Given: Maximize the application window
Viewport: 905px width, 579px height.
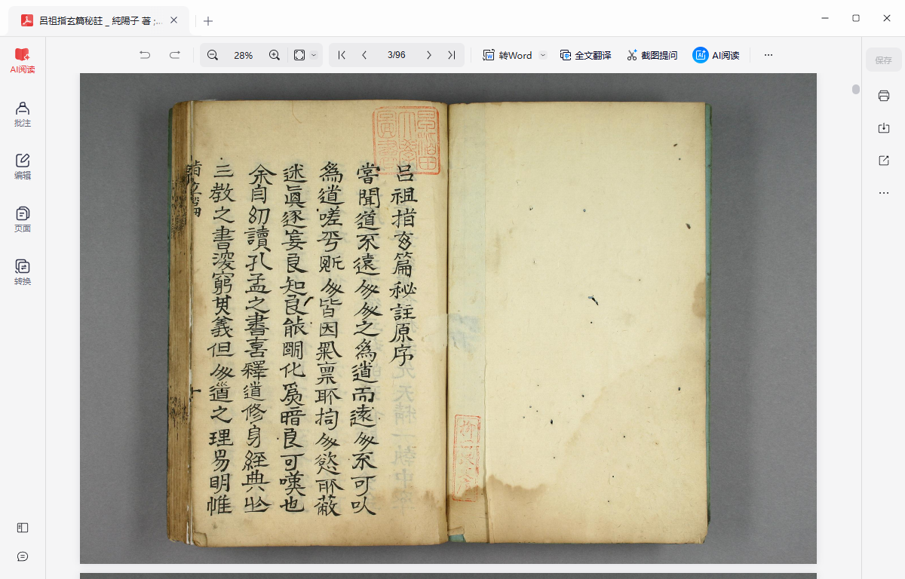Looking at the screenshot, I should coord(856,18).
